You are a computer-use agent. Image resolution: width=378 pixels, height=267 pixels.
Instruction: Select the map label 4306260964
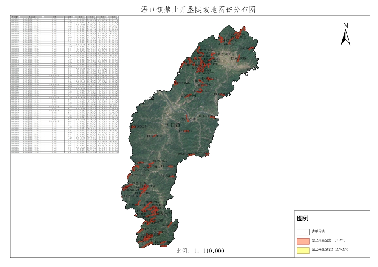click(155, 136)
